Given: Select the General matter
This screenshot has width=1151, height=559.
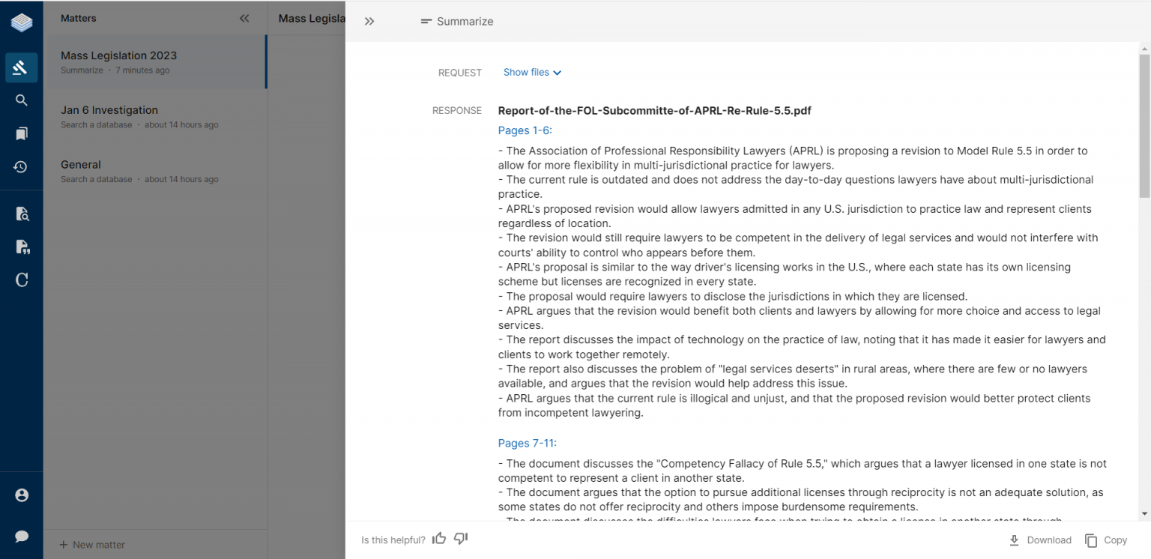Looking at the screenshot, I should 155,172.
